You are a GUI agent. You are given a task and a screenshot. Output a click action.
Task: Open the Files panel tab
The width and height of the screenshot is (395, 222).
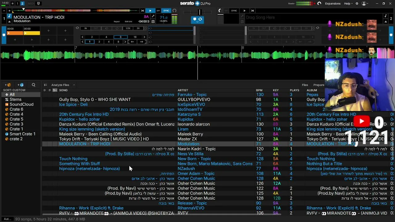tap(305, 85)
